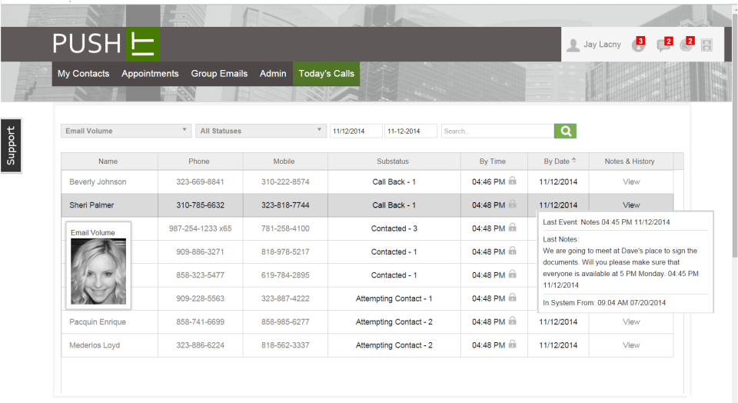Viewport: 738px width, 403px height.
Task: Click lock icon in the Contacted - 3 row
Action: point(513,228)
